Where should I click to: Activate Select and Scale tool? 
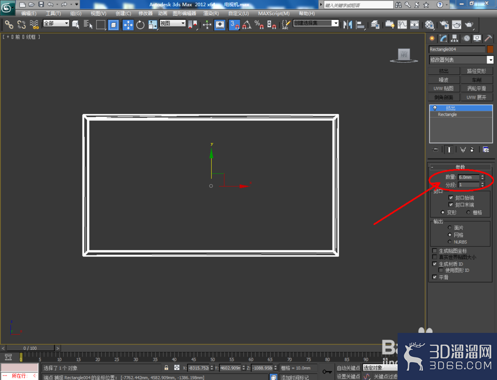click(153, 25)
